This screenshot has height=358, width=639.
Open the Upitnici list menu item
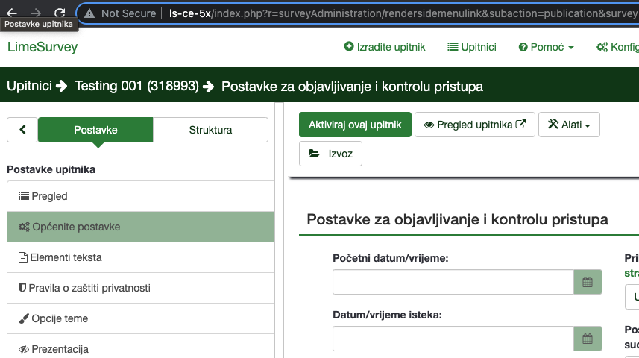471,47
